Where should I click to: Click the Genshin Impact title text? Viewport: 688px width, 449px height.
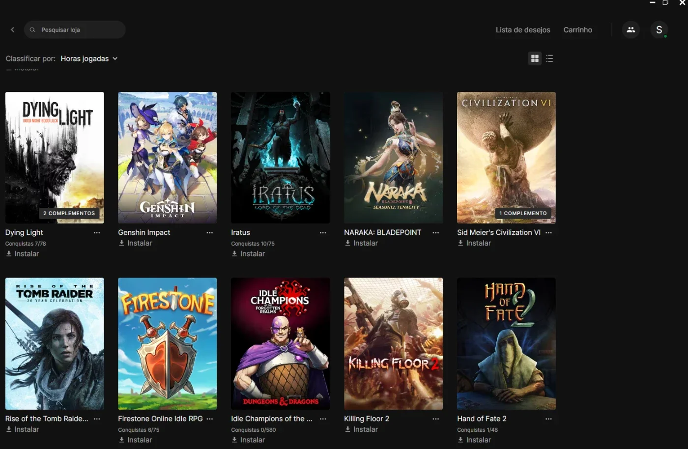144,233
